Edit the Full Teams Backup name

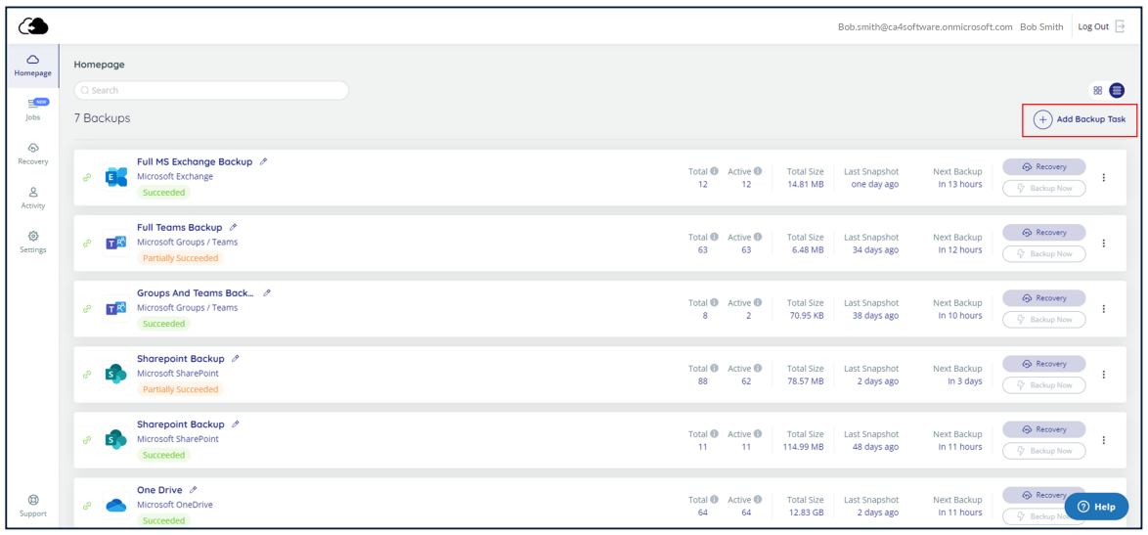click(233, 227)
